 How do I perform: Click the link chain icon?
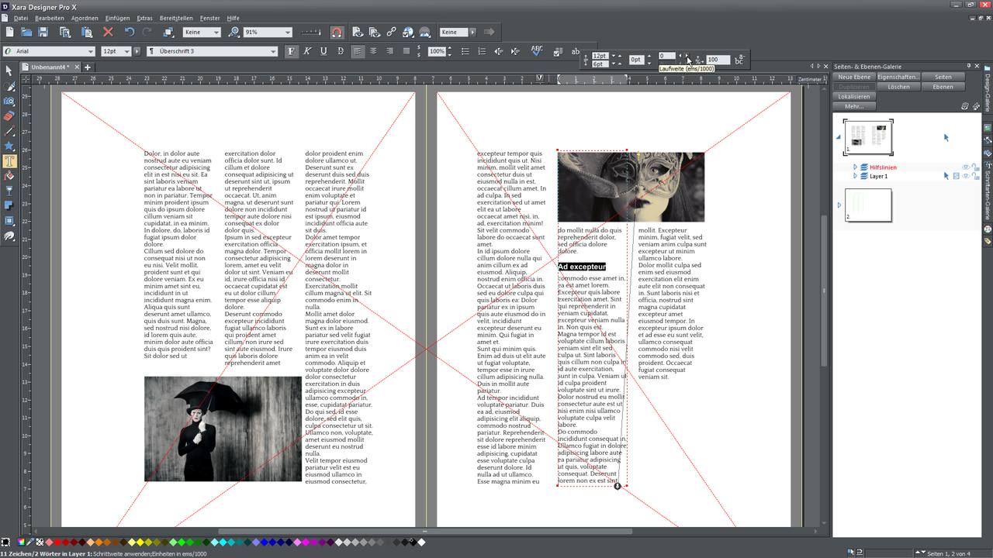point(391,32)
